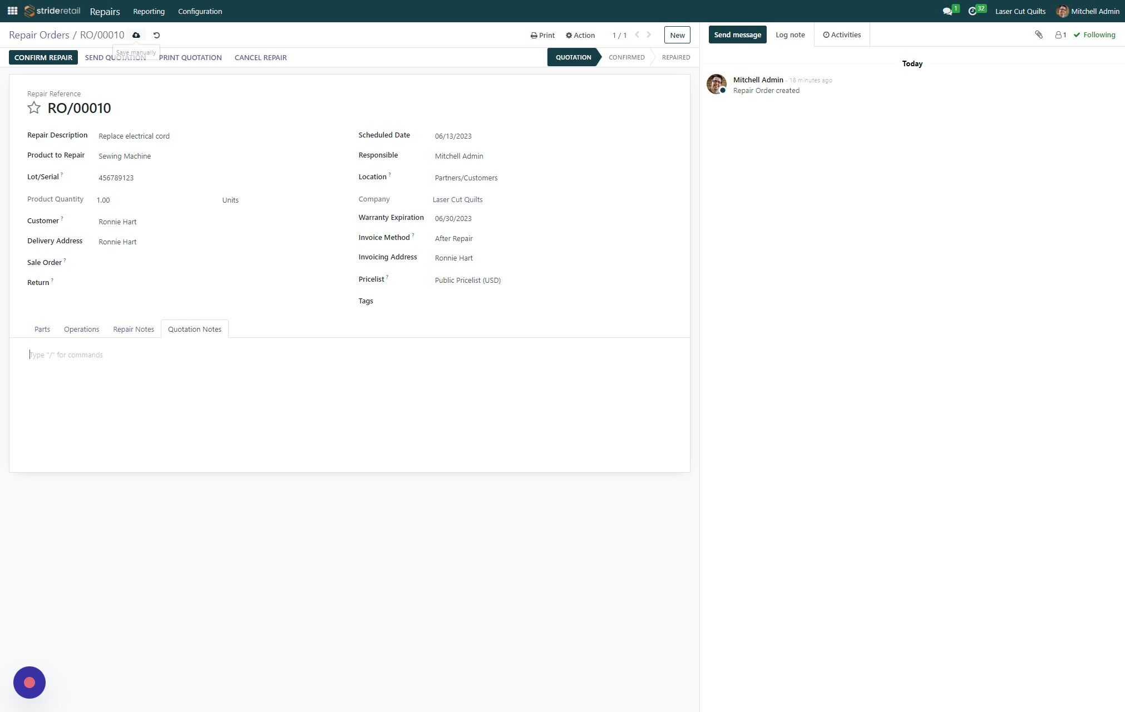Click Mitchell Admin name in chatter
This screenshot has width=1125, height=712.
point(758,80)
